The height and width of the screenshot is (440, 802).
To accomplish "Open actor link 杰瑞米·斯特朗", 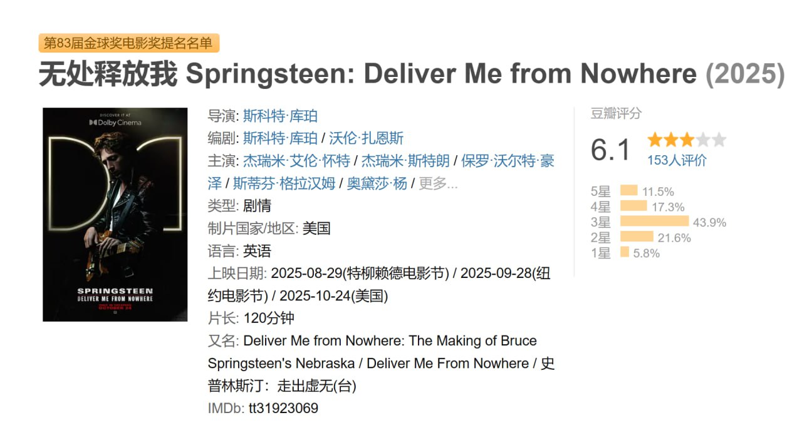I will tap(405, 161).
